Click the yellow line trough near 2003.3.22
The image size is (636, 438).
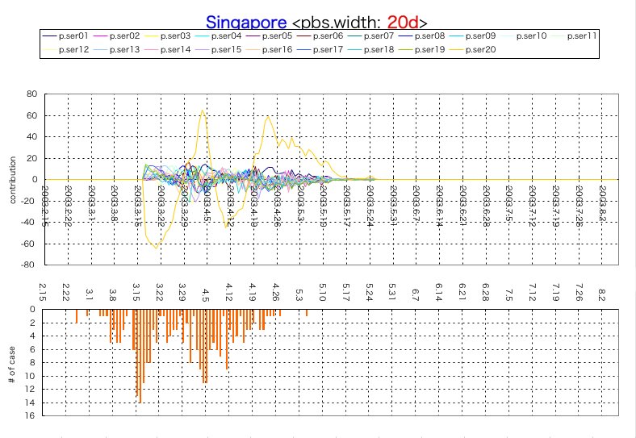click(x=157, y=248)
